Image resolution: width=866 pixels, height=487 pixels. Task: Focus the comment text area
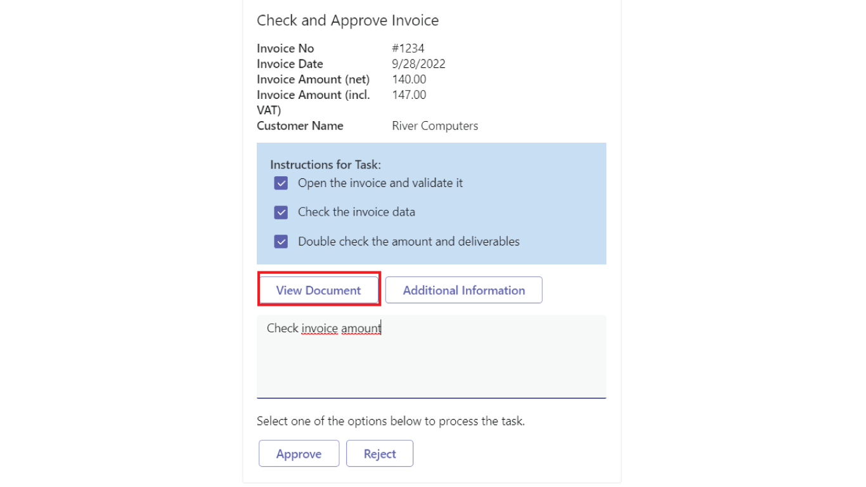(431, 365)
